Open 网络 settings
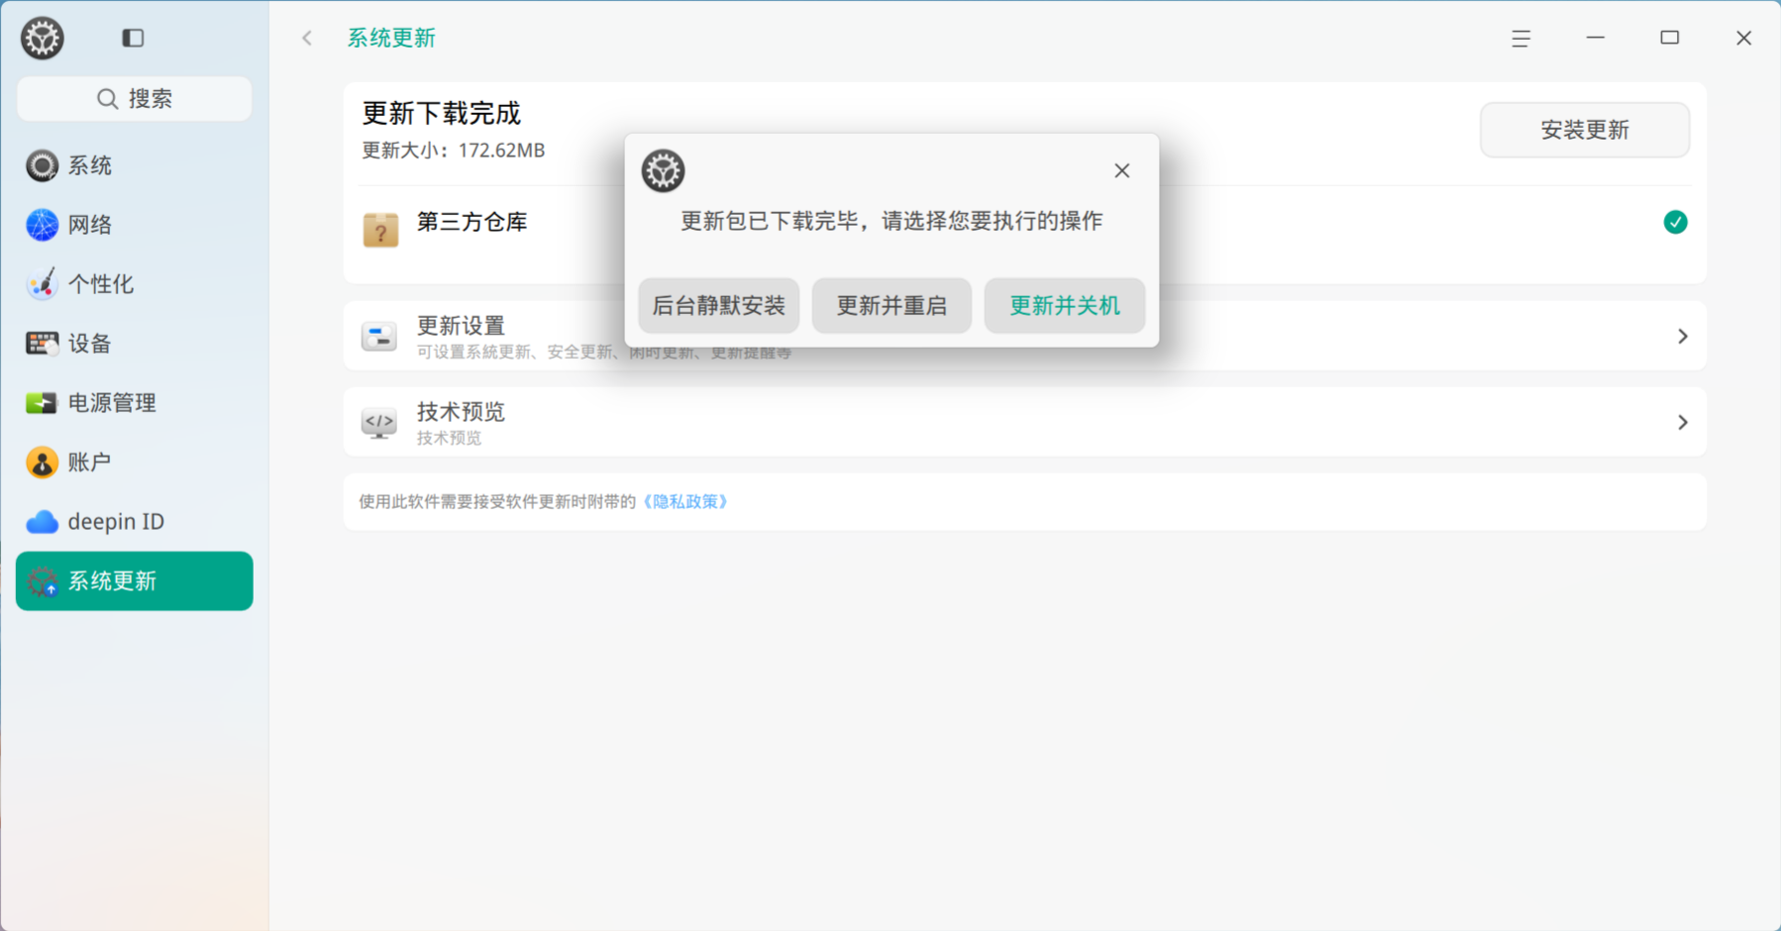Image resolution: width=1781 pixels, height=931 pixels. tap(135, 225)
